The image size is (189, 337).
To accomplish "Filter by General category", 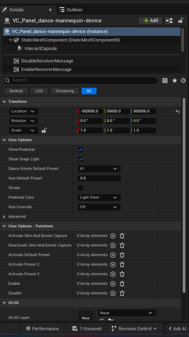I will tap(16, 91).
